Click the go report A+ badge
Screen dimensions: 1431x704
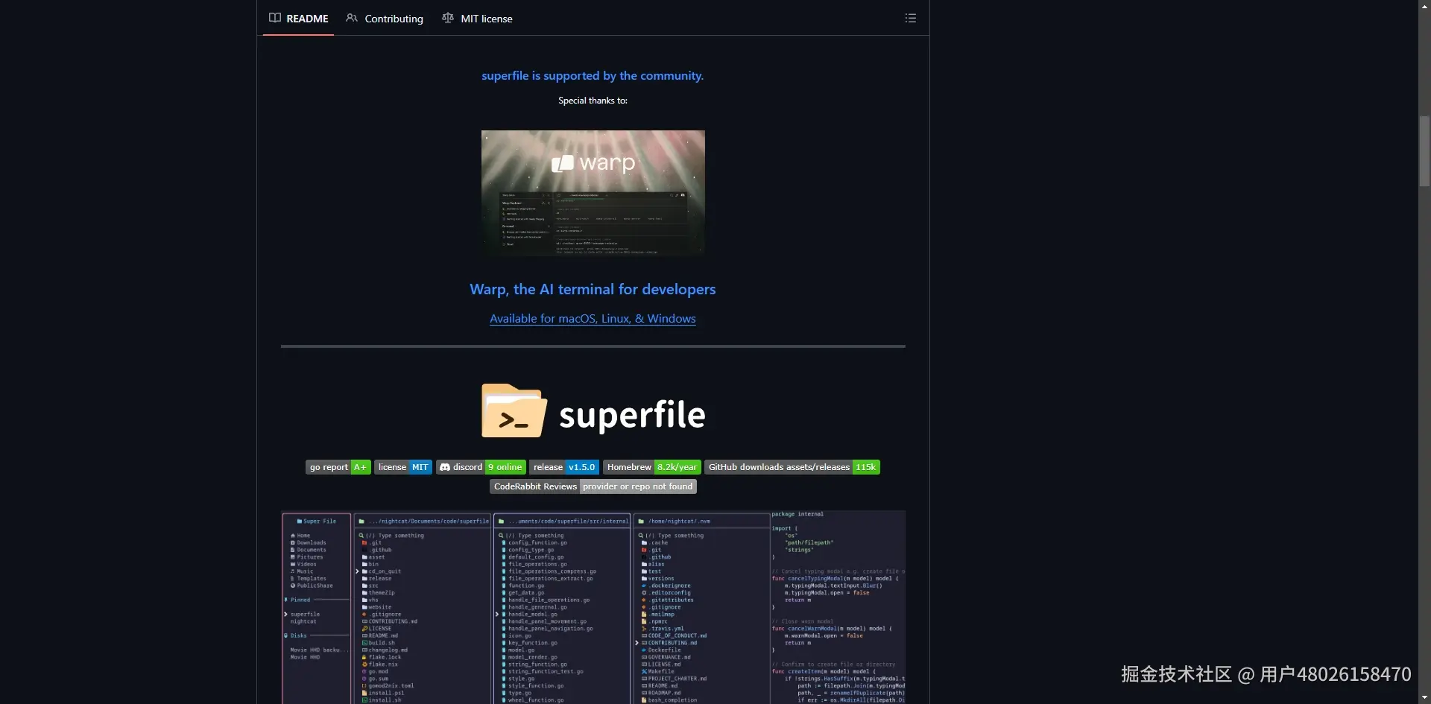pyautogui.click(x=338, y=467)
